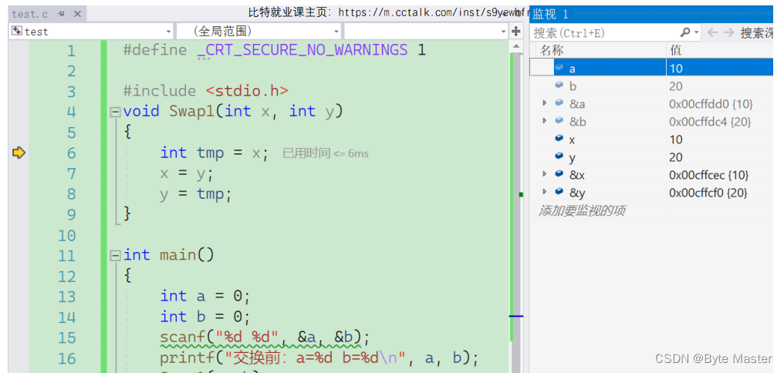Click the watch search field 搜索(Ctrl+E)
This screenshot has height=373, width=784.
(605, 33)
